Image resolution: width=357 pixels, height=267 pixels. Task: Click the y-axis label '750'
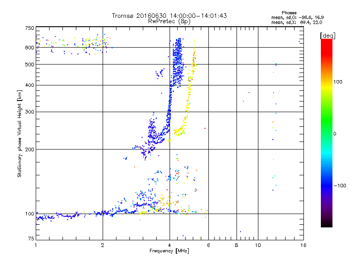29,28
